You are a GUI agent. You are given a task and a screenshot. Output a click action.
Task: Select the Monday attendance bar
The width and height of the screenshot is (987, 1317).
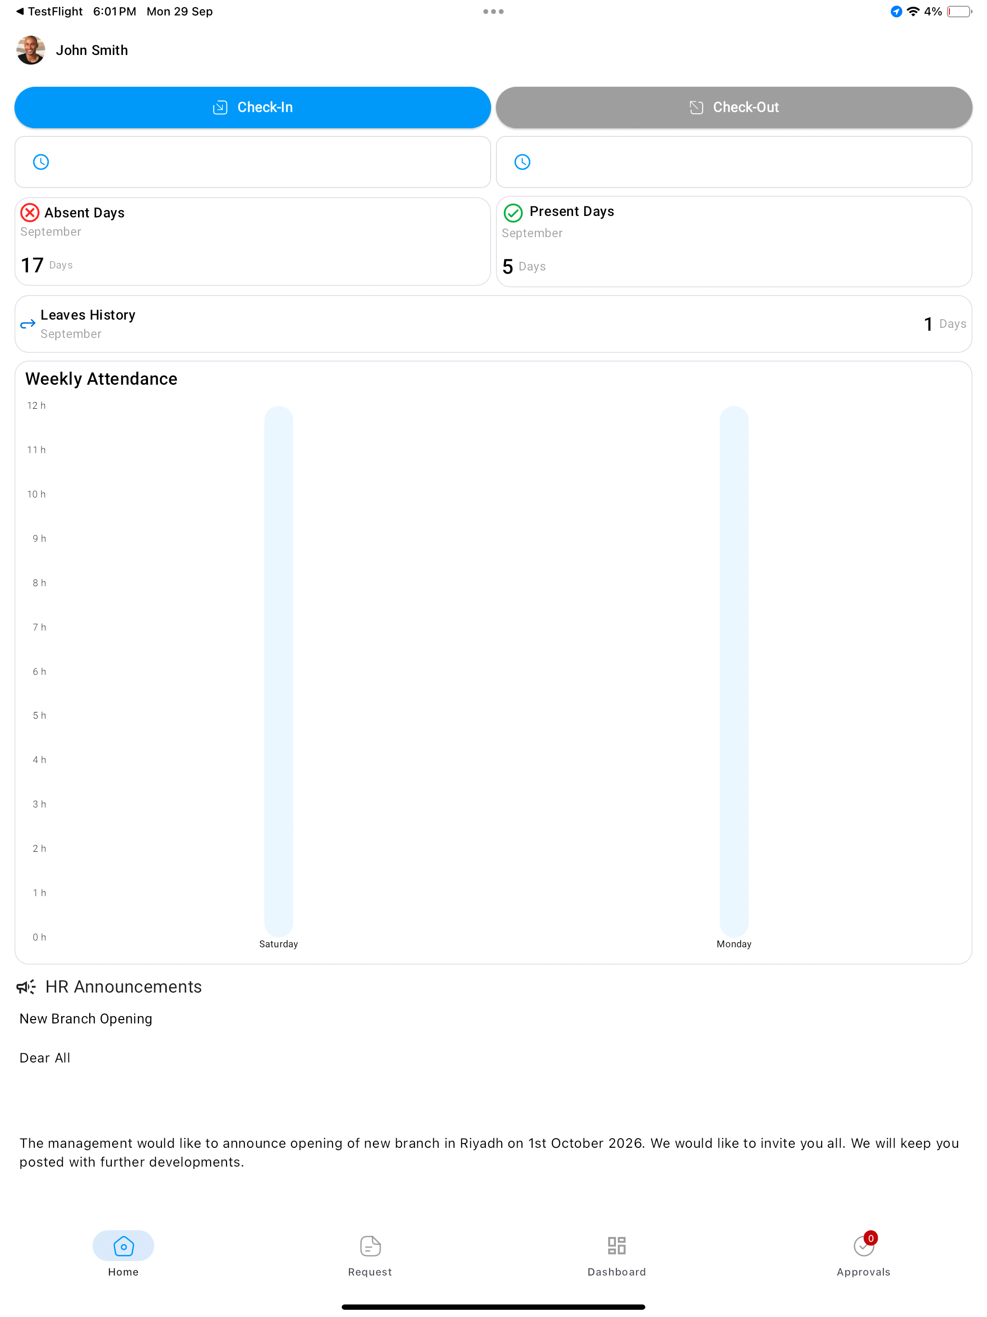(x=734, y=671)
